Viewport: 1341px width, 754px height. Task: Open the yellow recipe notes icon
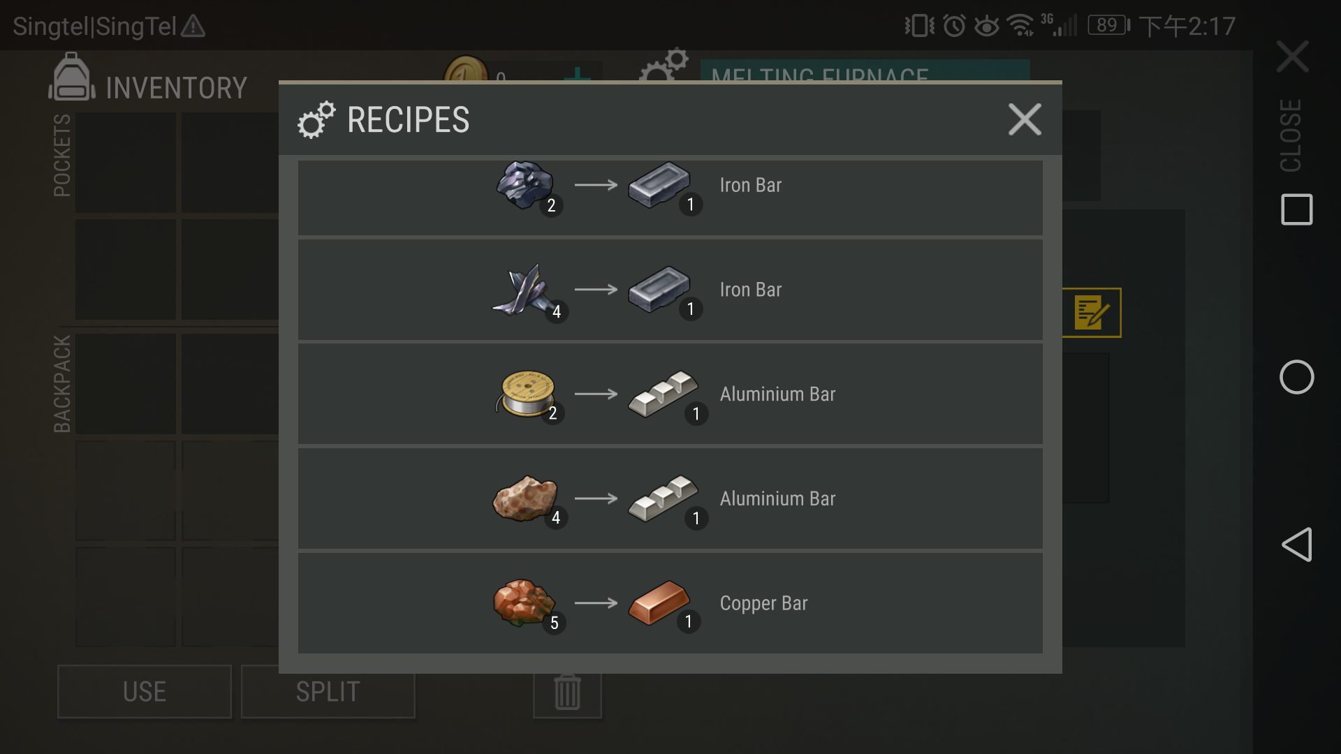1092,313
